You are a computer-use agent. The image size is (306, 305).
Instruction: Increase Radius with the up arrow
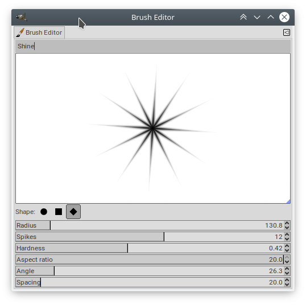[287, 223]
